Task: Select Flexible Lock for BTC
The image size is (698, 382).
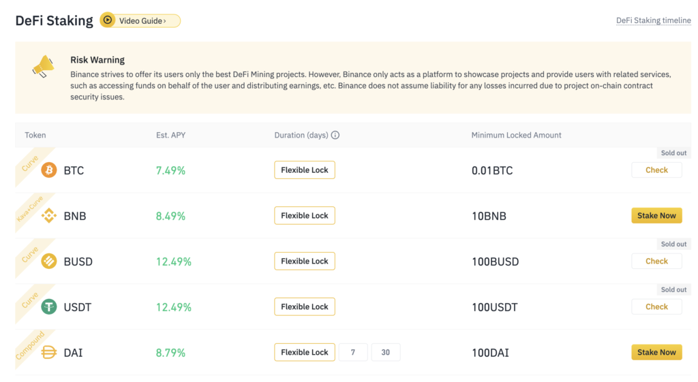Action: [305, 170]
